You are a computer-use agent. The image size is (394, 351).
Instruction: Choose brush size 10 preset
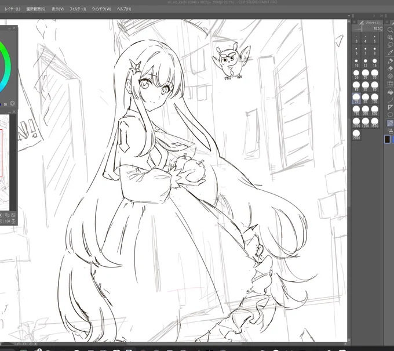[356, 63]
